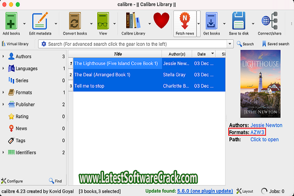
Task: Click the red heart Donate icon
Action: (161, 20)
